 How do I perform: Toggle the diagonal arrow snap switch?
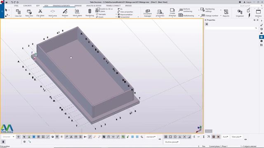208,137
